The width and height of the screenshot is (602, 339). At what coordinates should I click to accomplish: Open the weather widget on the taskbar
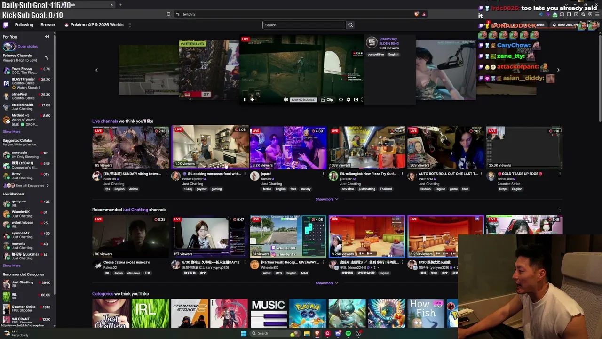[x=16, y=333]
